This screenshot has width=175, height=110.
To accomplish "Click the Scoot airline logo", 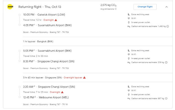I will pyautogui.click(x=11, y=7).
